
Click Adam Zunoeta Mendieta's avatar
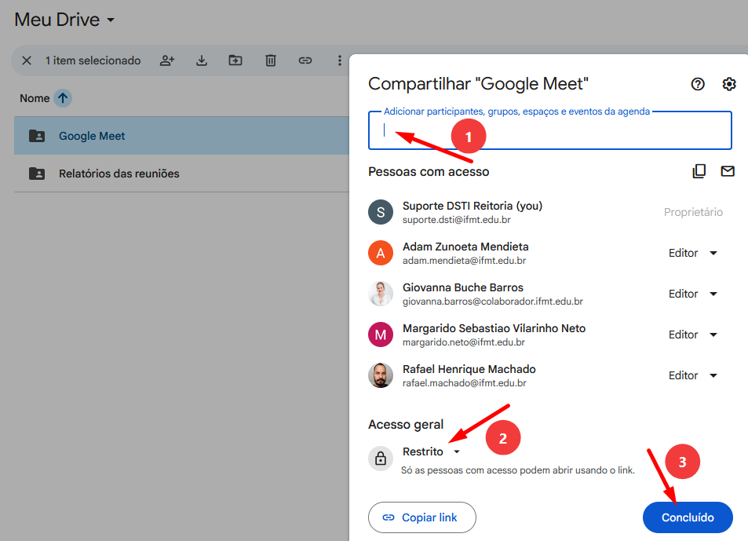click(380, 253)
